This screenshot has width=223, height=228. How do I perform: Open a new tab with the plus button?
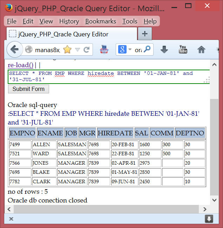(x=145, y=34)
